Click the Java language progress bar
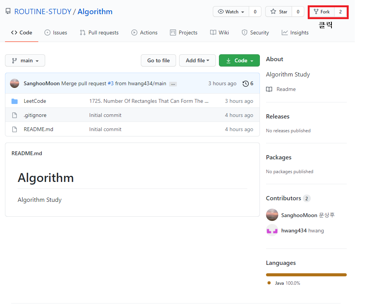The image size is (377, 305). click(x=306, y=275)
